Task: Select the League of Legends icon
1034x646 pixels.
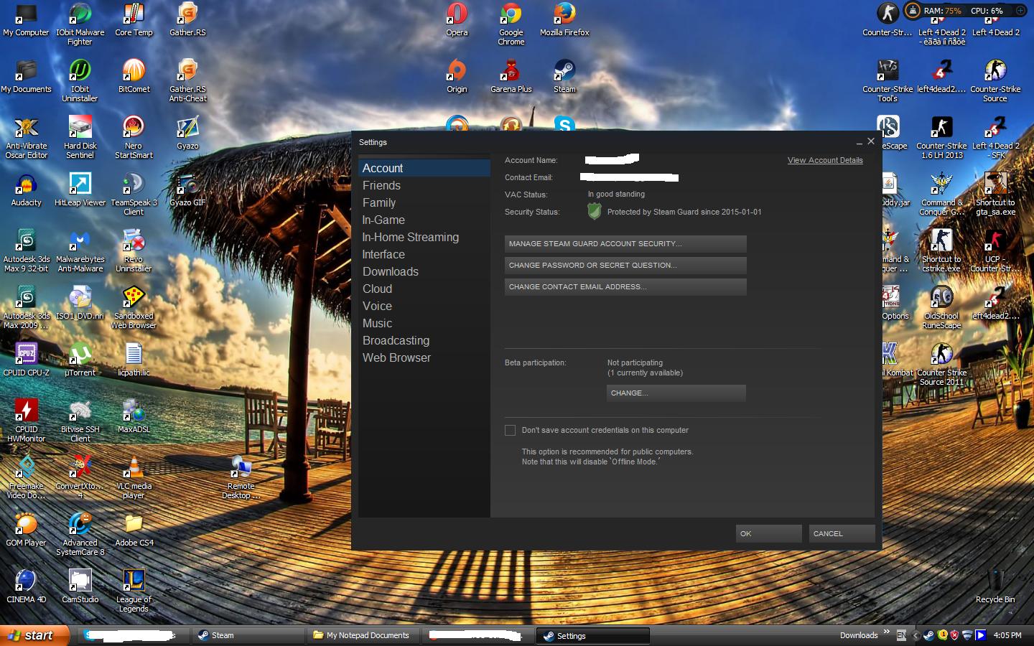Action: click(134, 591)
